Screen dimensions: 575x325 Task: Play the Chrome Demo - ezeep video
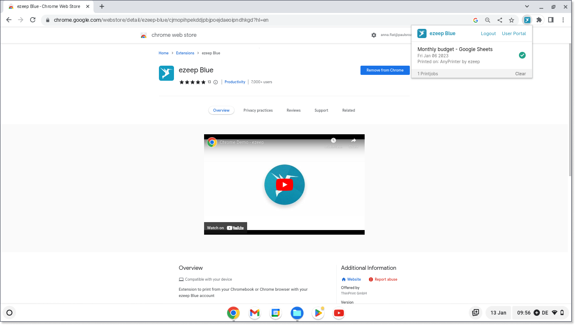pos(284,184)
